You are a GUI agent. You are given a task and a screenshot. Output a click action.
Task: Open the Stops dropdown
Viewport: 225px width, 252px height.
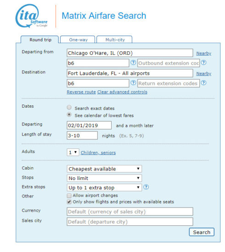(x=104, y=178)
